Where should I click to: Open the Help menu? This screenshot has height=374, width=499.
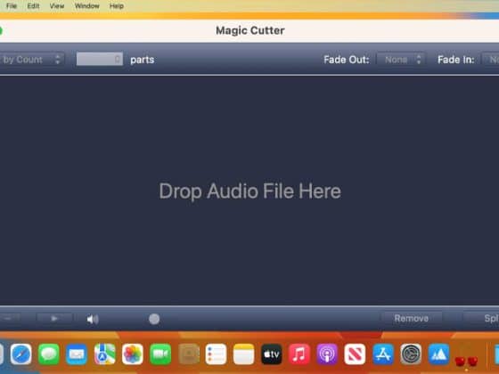(x=117, y=5)
